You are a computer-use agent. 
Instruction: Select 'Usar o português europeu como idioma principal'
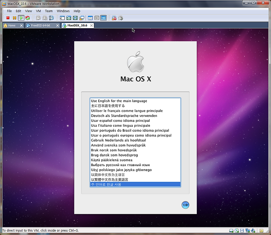[135, 135]
